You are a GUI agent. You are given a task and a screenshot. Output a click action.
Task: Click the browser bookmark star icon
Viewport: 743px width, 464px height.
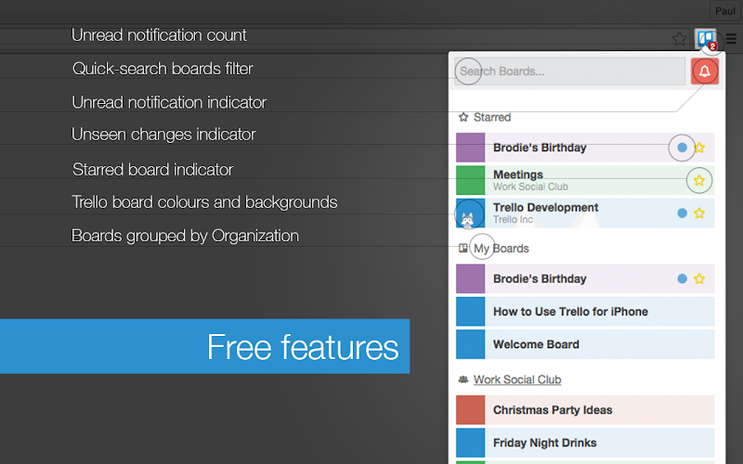coord(679,39)
